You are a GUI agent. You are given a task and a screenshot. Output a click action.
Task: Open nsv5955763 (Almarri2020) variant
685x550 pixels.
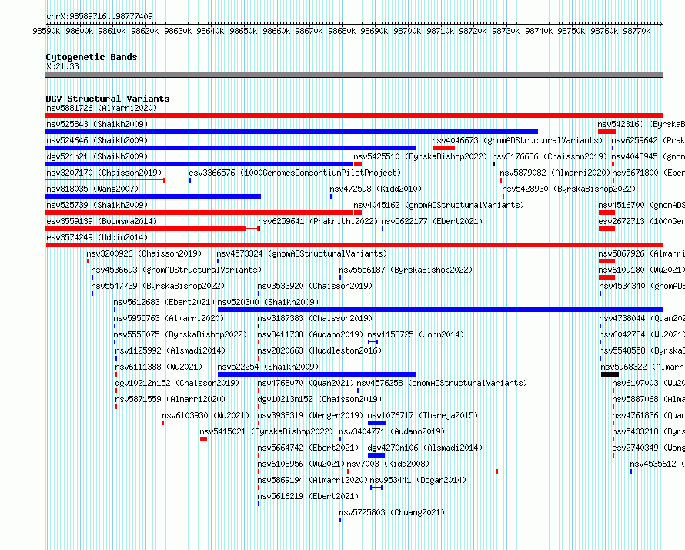(169, 318)
